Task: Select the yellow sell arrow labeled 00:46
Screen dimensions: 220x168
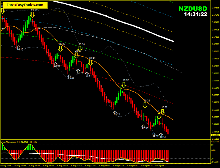Action: click(x=90, y=62)
